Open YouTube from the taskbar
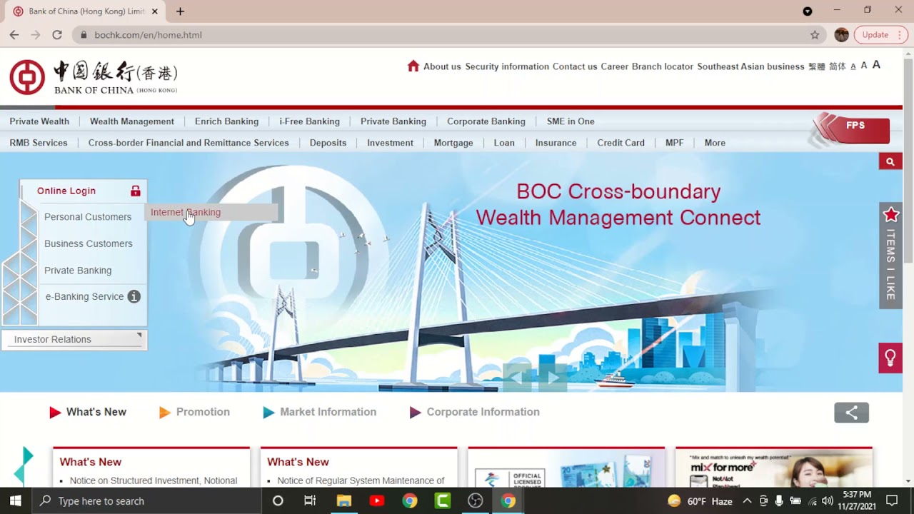914x514 pixels. click(376, 501)
